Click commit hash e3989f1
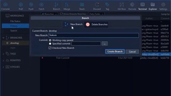This screenshot has width=171, height=96. point(164,47)
